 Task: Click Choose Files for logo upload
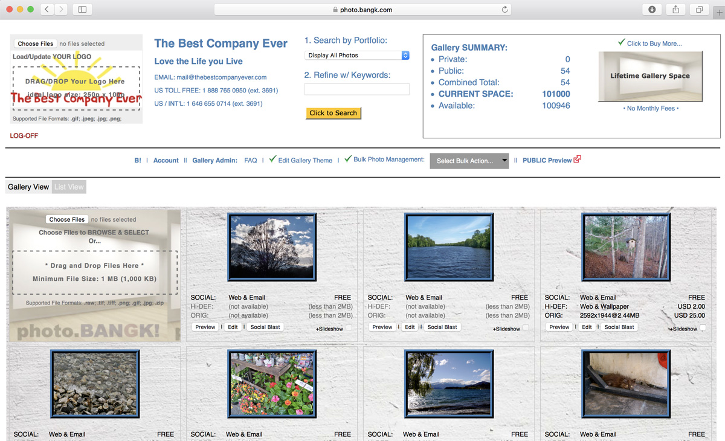(36, 43)
